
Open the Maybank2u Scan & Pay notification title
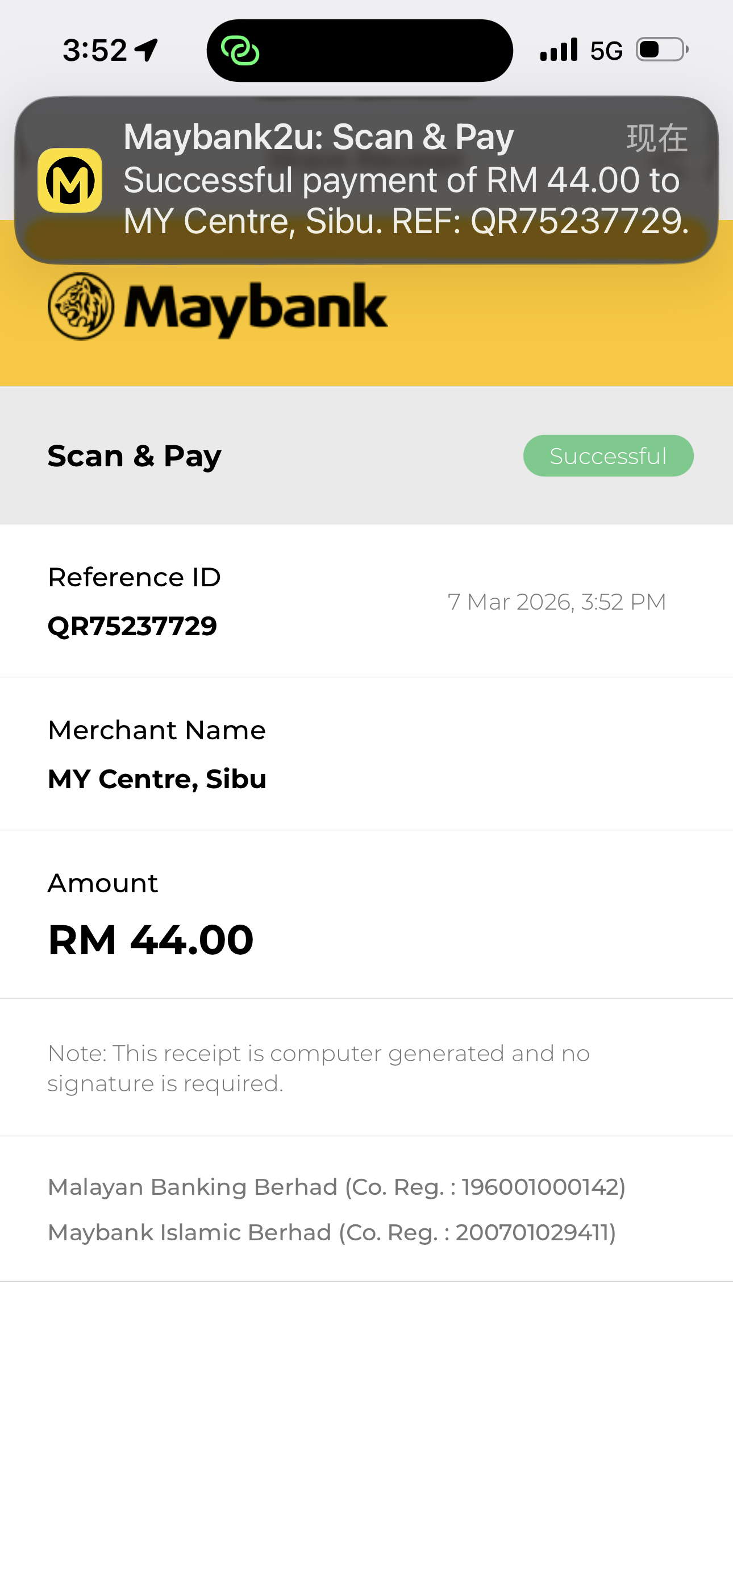(x=318, y=136)
